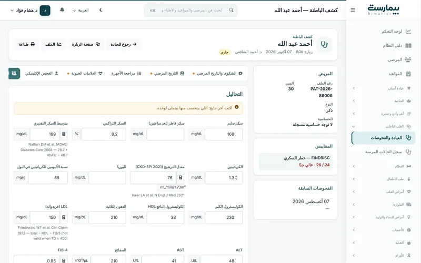
Task: Click الدهون الثلاثية field 210
Action: 107,217
